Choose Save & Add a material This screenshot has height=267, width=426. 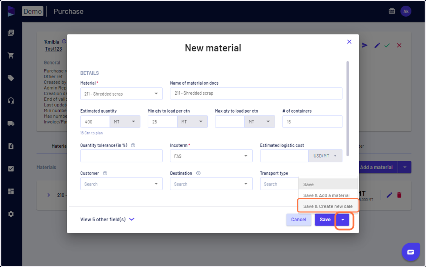(328, 195)
